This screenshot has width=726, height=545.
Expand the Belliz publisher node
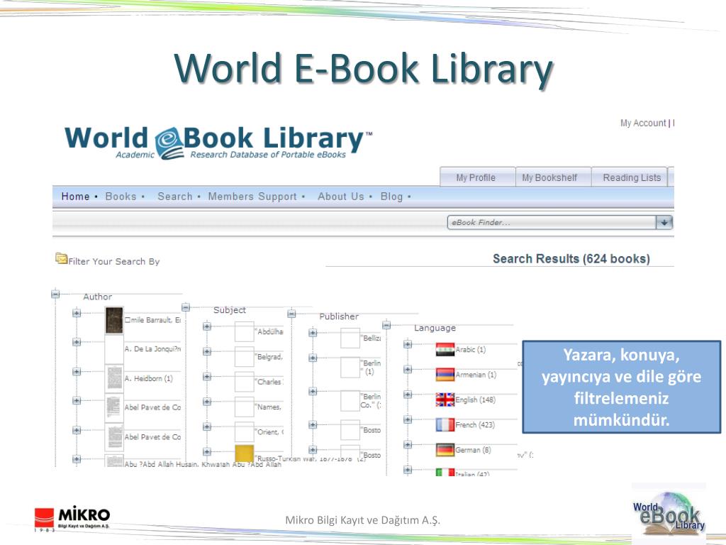[x=313, y=333]
